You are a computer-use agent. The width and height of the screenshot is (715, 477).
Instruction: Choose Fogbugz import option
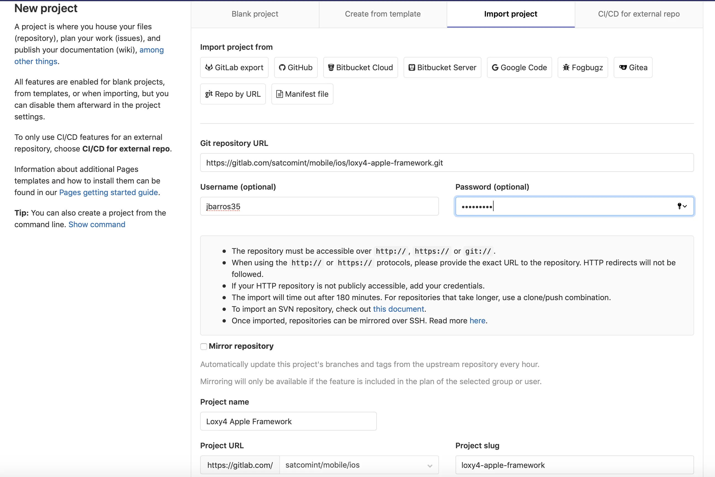tap(582, 67)
